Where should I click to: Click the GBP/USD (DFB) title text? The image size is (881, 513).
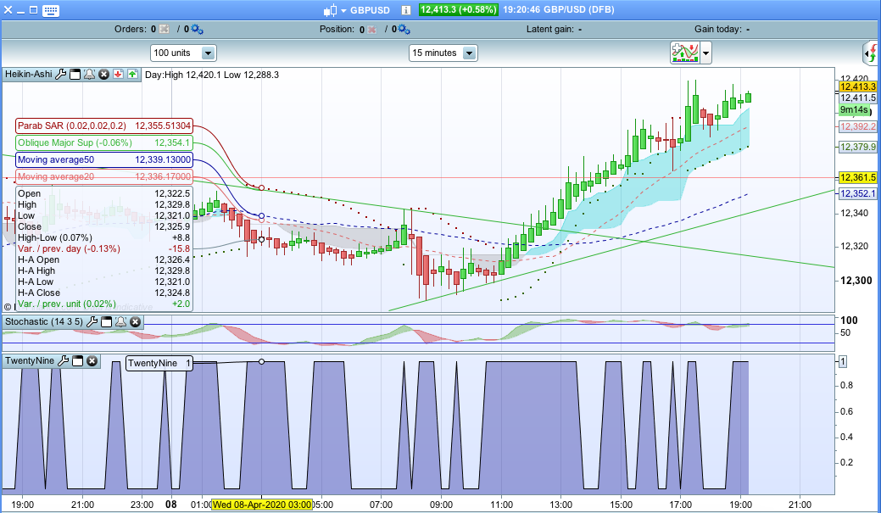click(579, 9)
